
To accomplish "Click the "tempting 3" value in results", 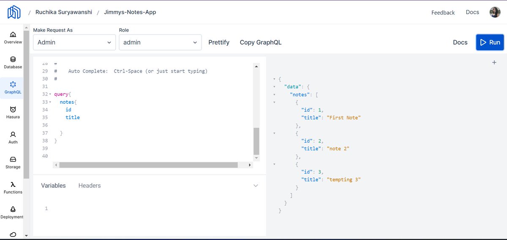I will [343, 180].
